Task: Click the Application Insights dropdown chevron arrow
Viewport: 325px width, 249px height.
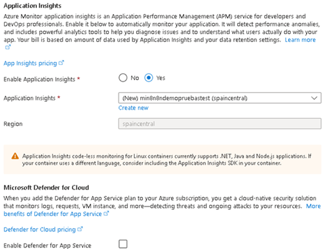Action: click(x=314, y=98)
